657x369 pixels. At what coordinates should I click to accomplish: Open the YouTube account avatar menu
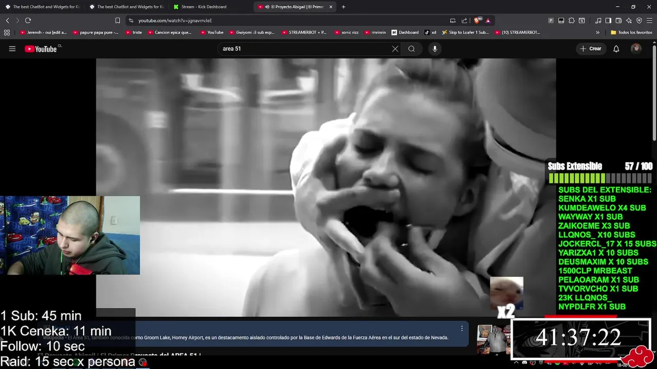(x=636, y=49)
